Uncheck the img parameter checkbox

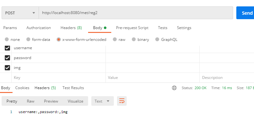7,68
